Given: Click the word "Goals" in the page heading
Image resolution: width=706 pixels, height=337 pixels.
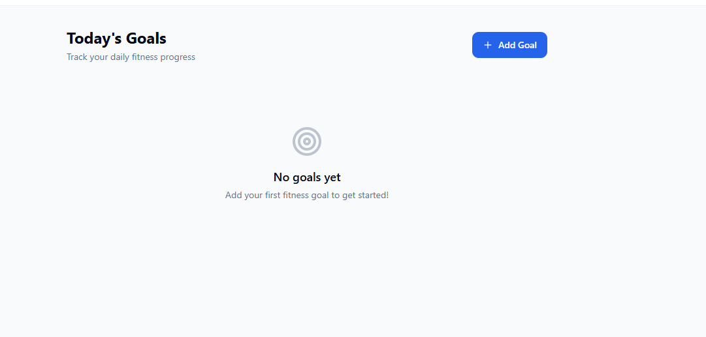Looking at the screenshot, I should (146, 38).
